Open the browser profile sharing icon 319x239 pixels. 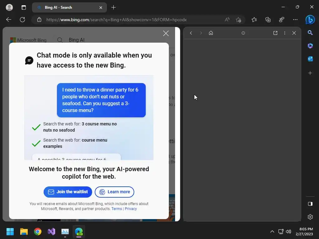point(282,20)
